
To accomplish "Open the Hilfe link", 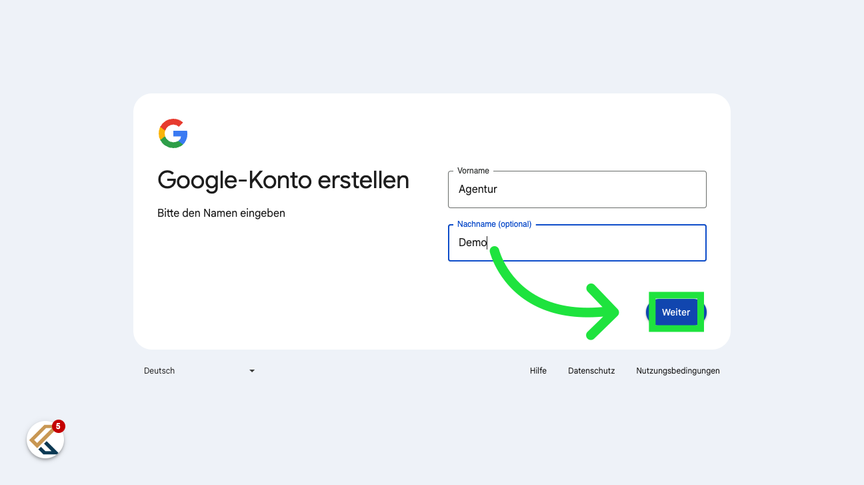I will click(x=538, y=371).
